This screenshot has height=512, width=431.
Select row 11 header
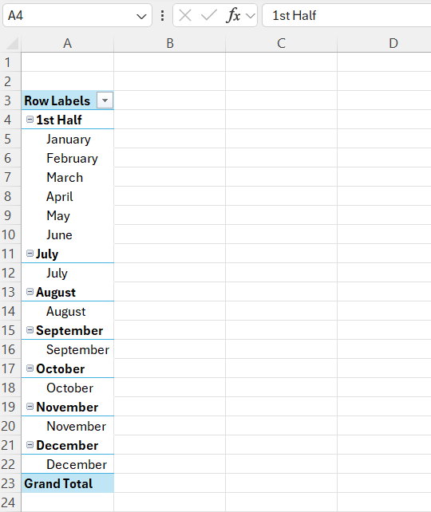(10, 254)
